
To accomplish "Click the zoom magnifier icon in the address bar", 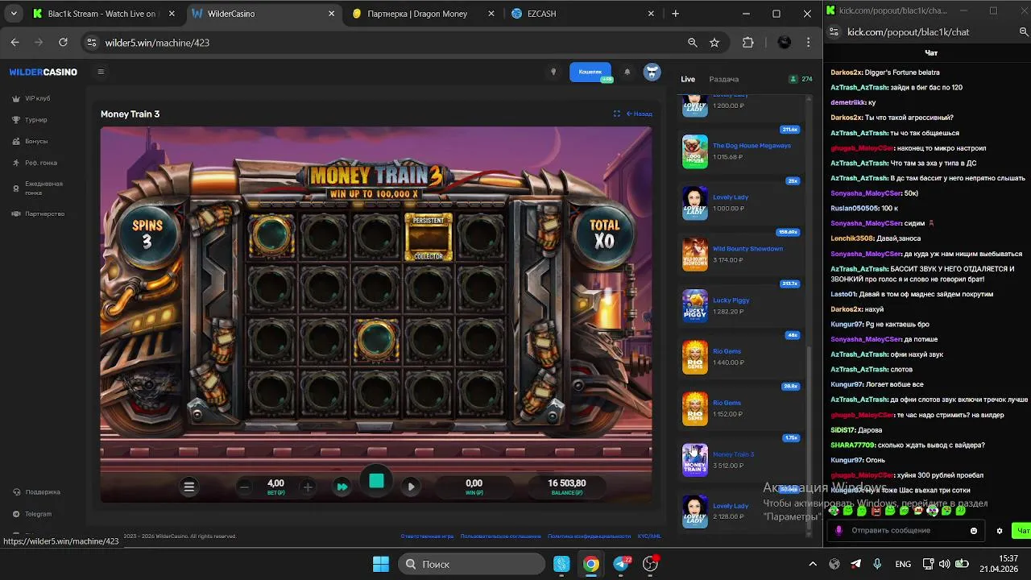I will [x=693, y=43].
